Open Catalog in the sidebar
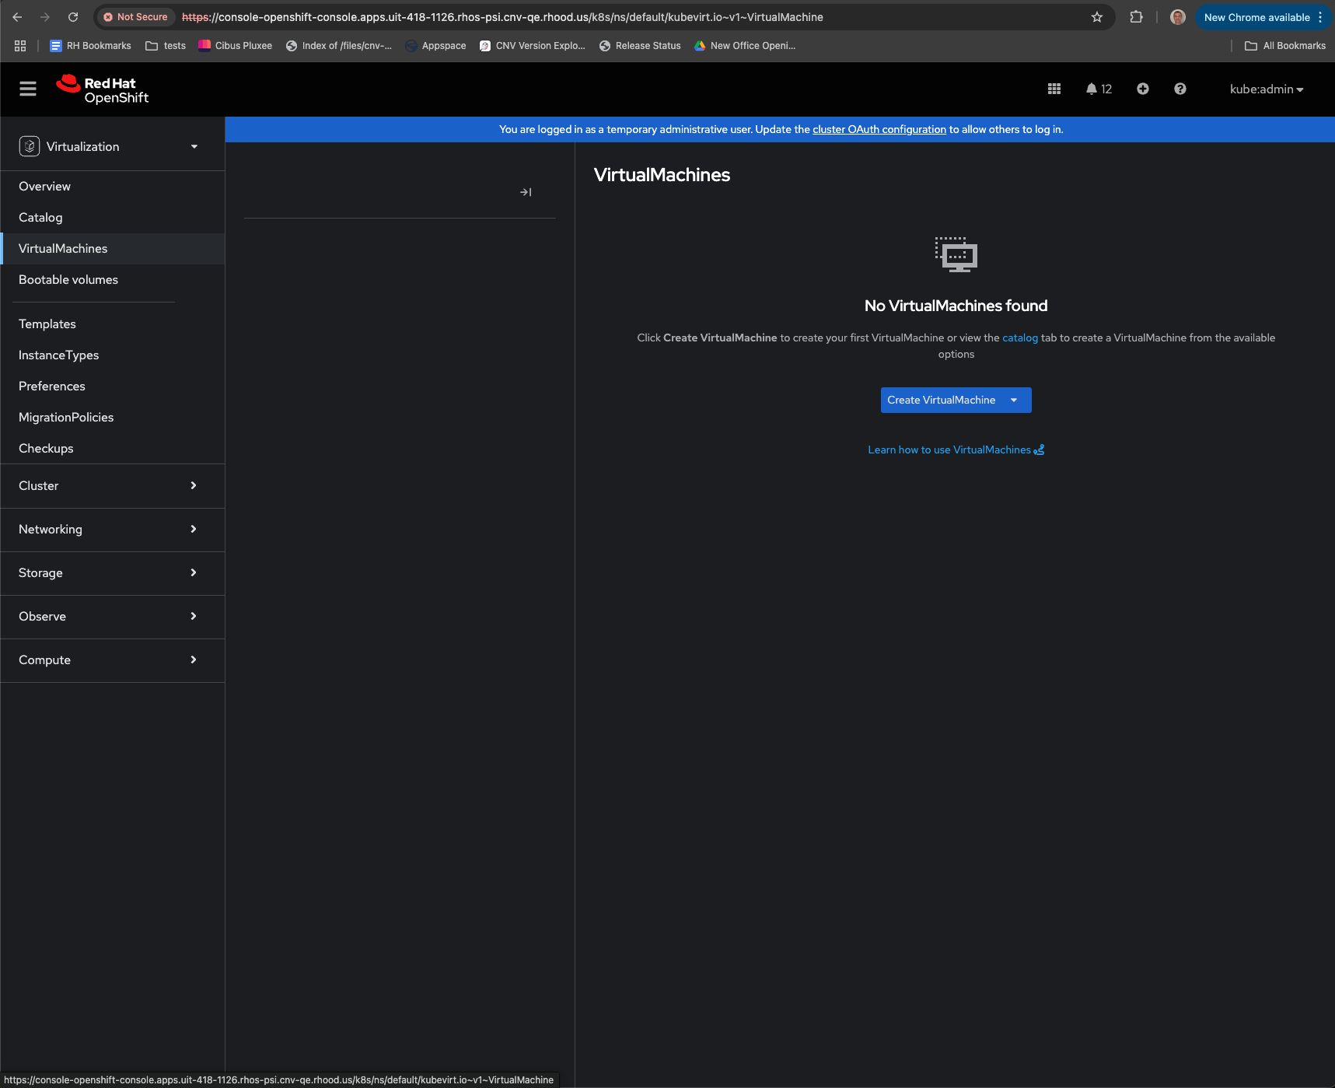1335x1088 pixels. coord(113,218)
